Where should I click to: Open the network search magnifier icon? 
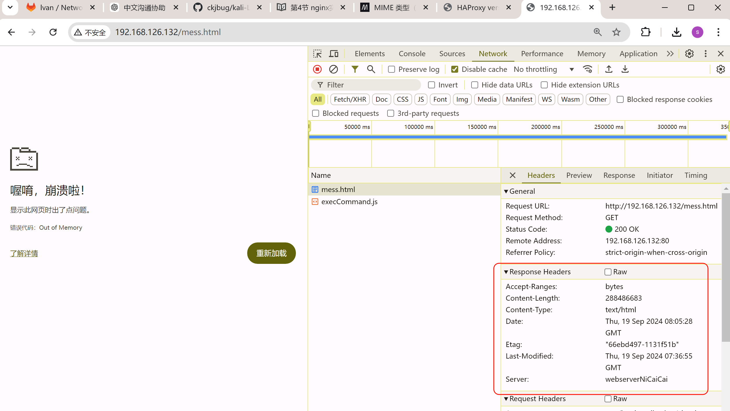pyautogui.click(x=371, y=69)
